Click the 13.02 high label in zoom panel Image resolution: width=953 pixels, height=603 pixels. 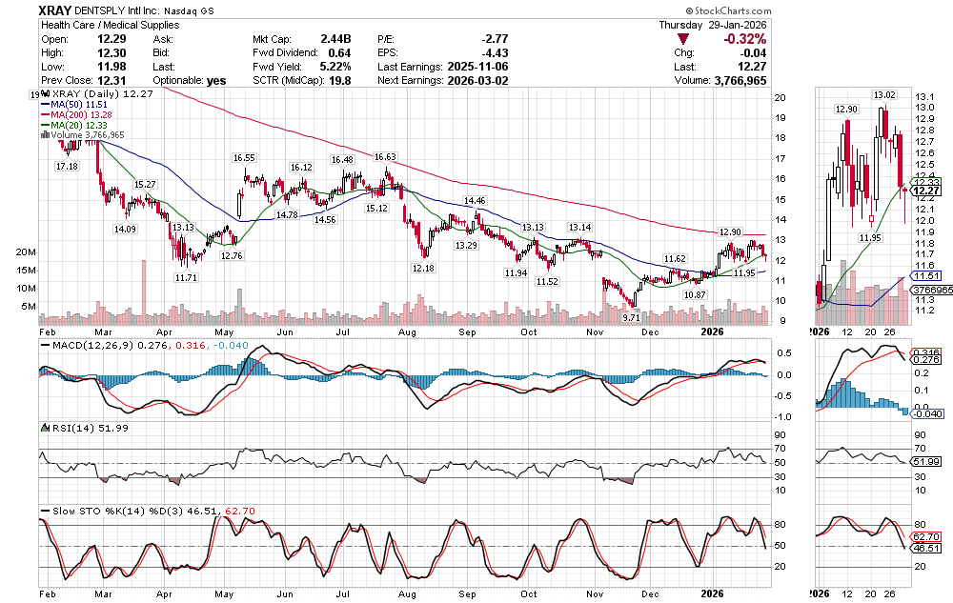[885, 95]
